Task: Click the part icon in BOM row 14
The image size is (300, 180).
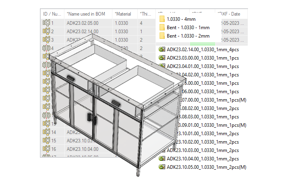Action: point(46,132)
